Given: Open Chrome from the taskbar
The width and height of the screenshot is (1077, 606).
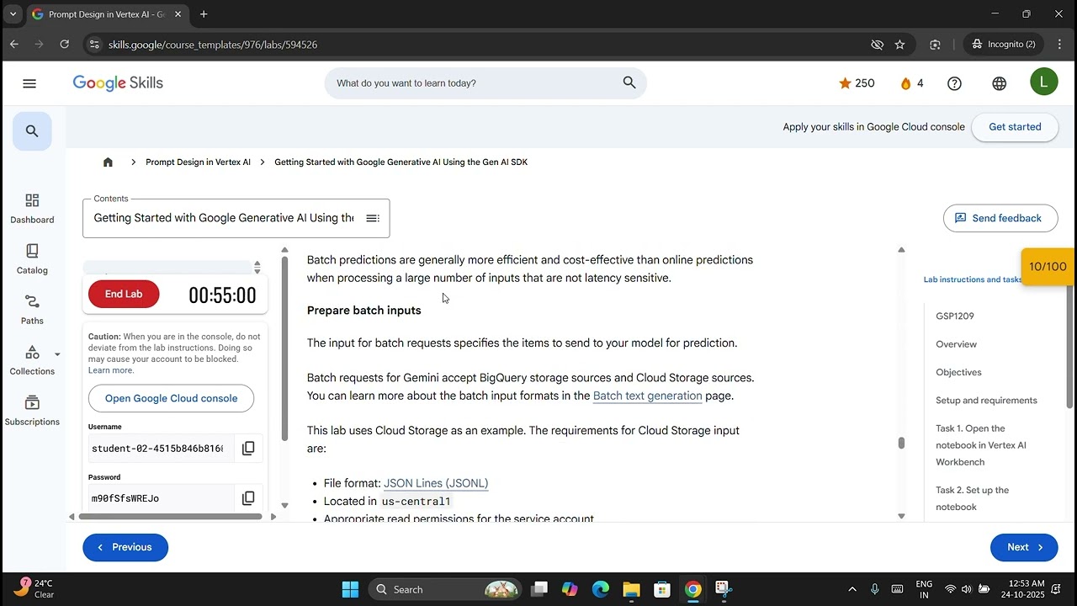Looking at the screenshot, I should [x=692, y=589].
